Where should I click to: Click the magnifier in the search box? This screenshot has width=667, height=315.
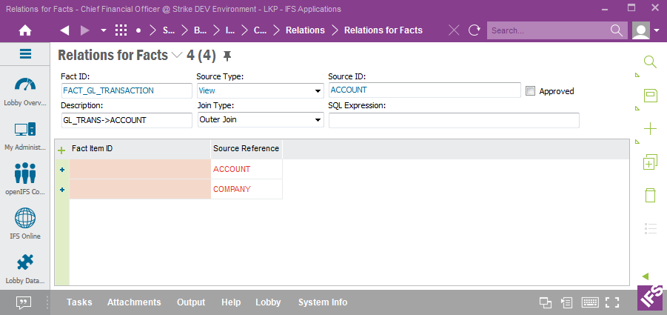617,30
